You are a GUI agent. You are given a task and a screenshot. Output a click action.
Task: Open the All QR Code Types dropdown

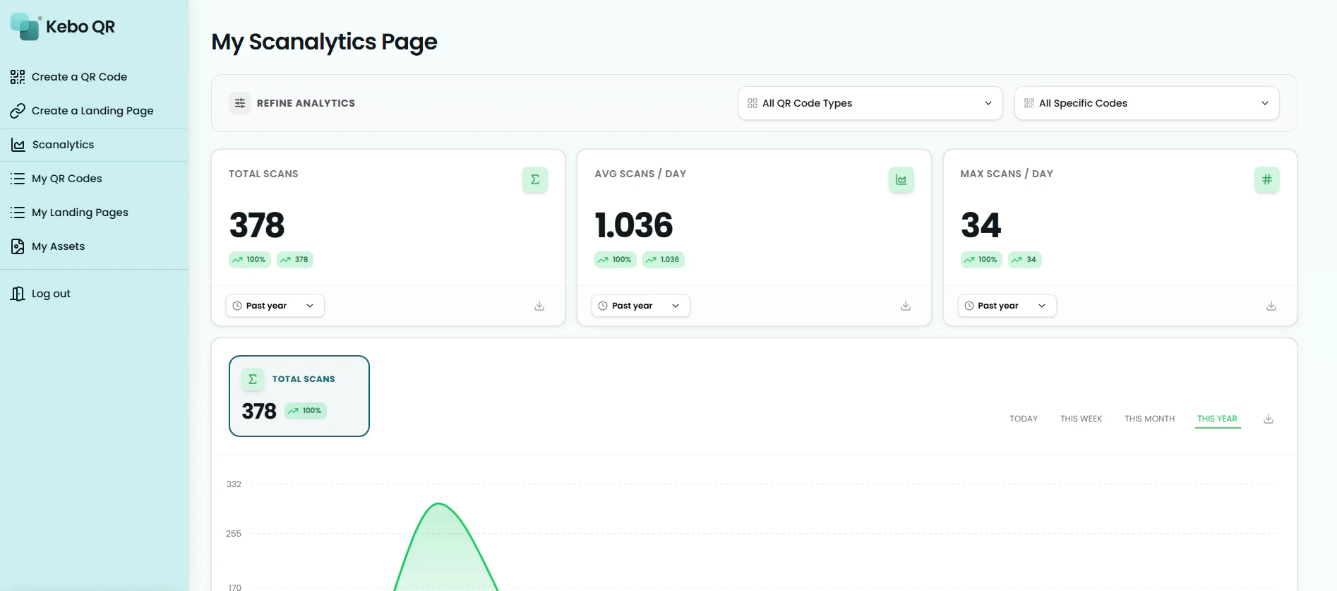870,103
